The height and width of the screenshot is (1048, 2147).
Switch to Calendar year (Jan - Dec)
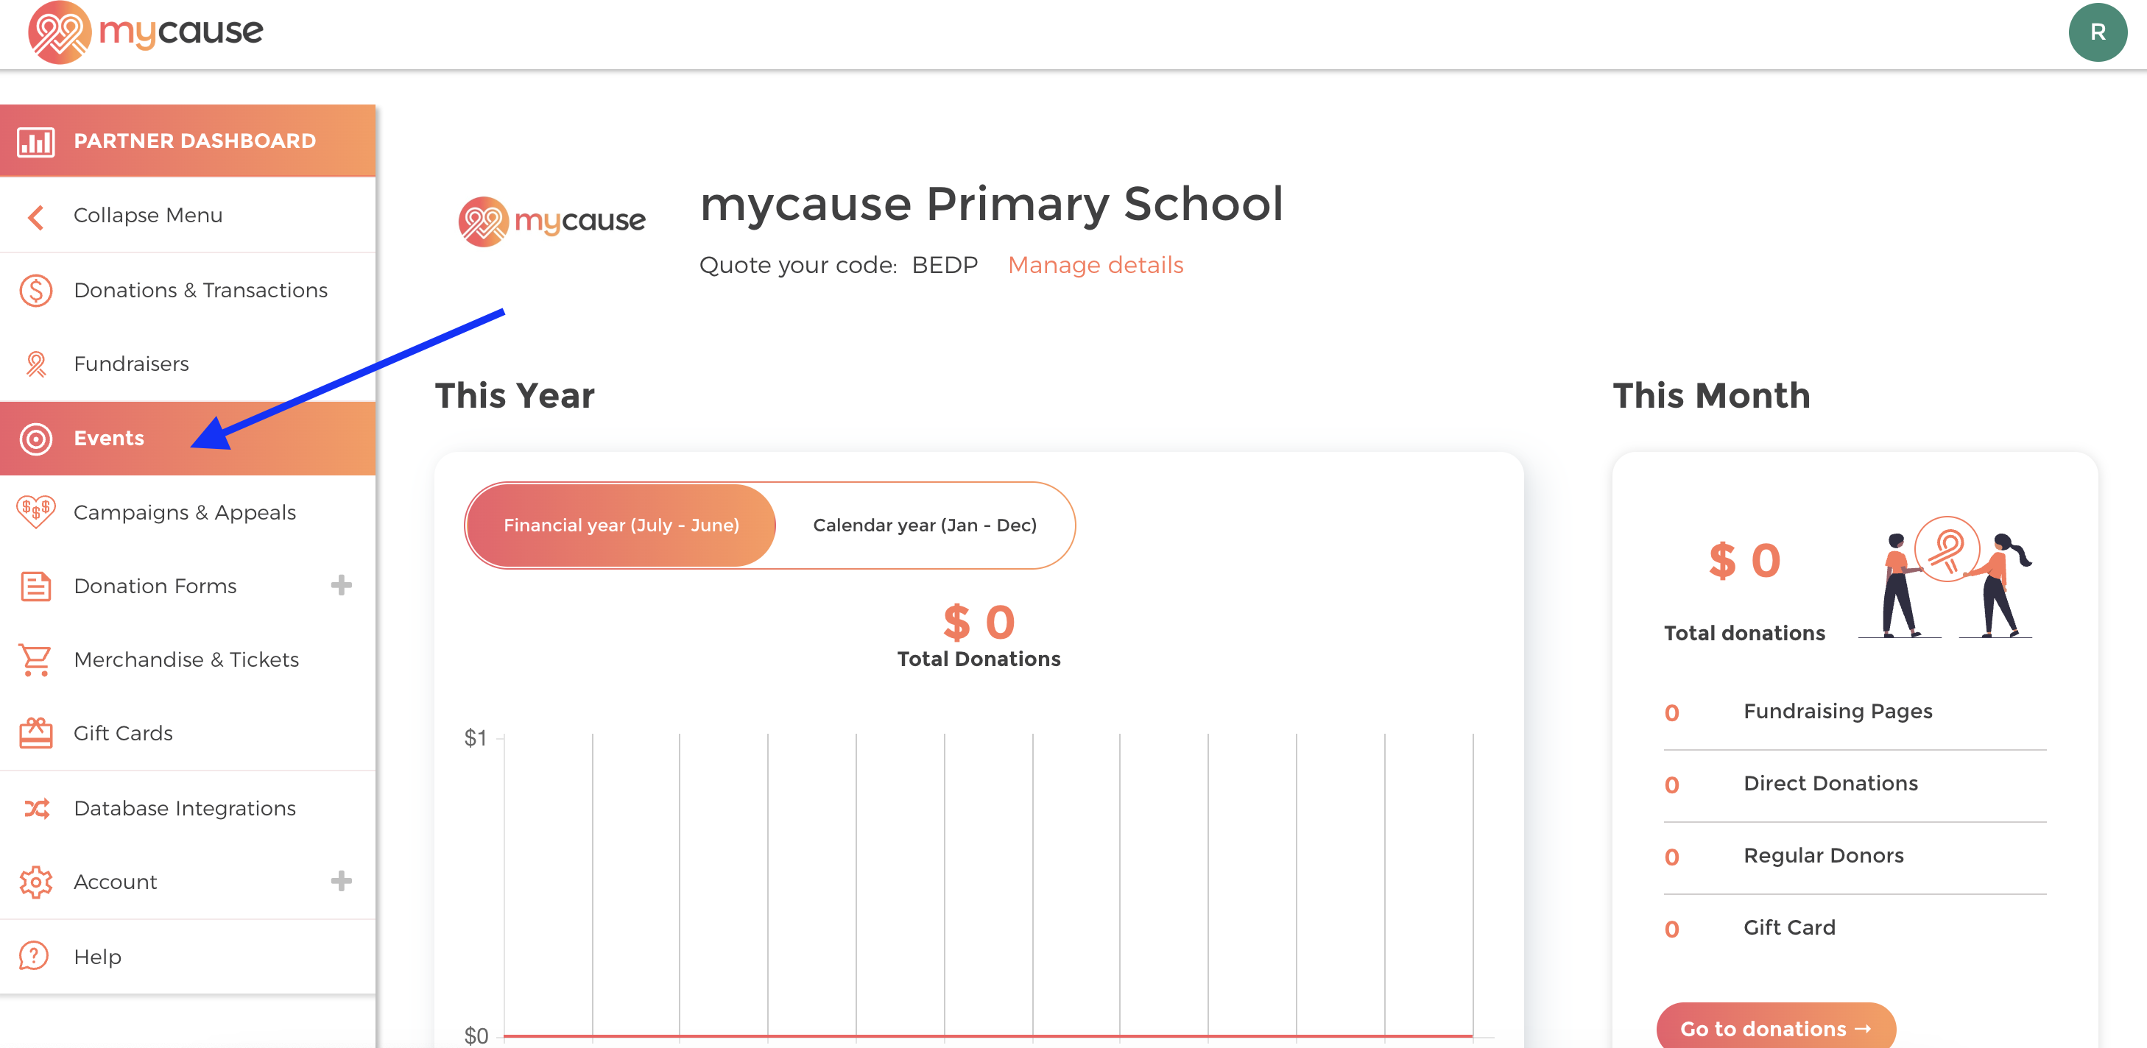[924, 525]
